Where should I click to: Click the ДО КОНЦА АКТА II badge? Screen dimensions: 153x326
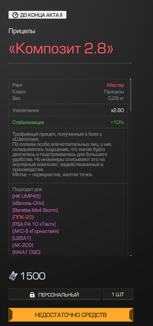click(x=37, y=15)
